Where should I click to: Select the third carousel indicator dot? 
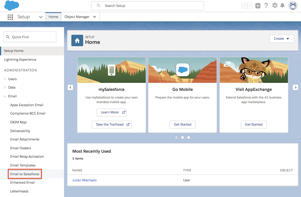point(189,137)
